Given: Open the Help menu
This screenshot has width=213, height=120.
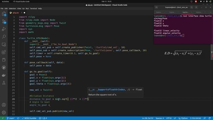Looking at the screenshot, I should 40,9.
